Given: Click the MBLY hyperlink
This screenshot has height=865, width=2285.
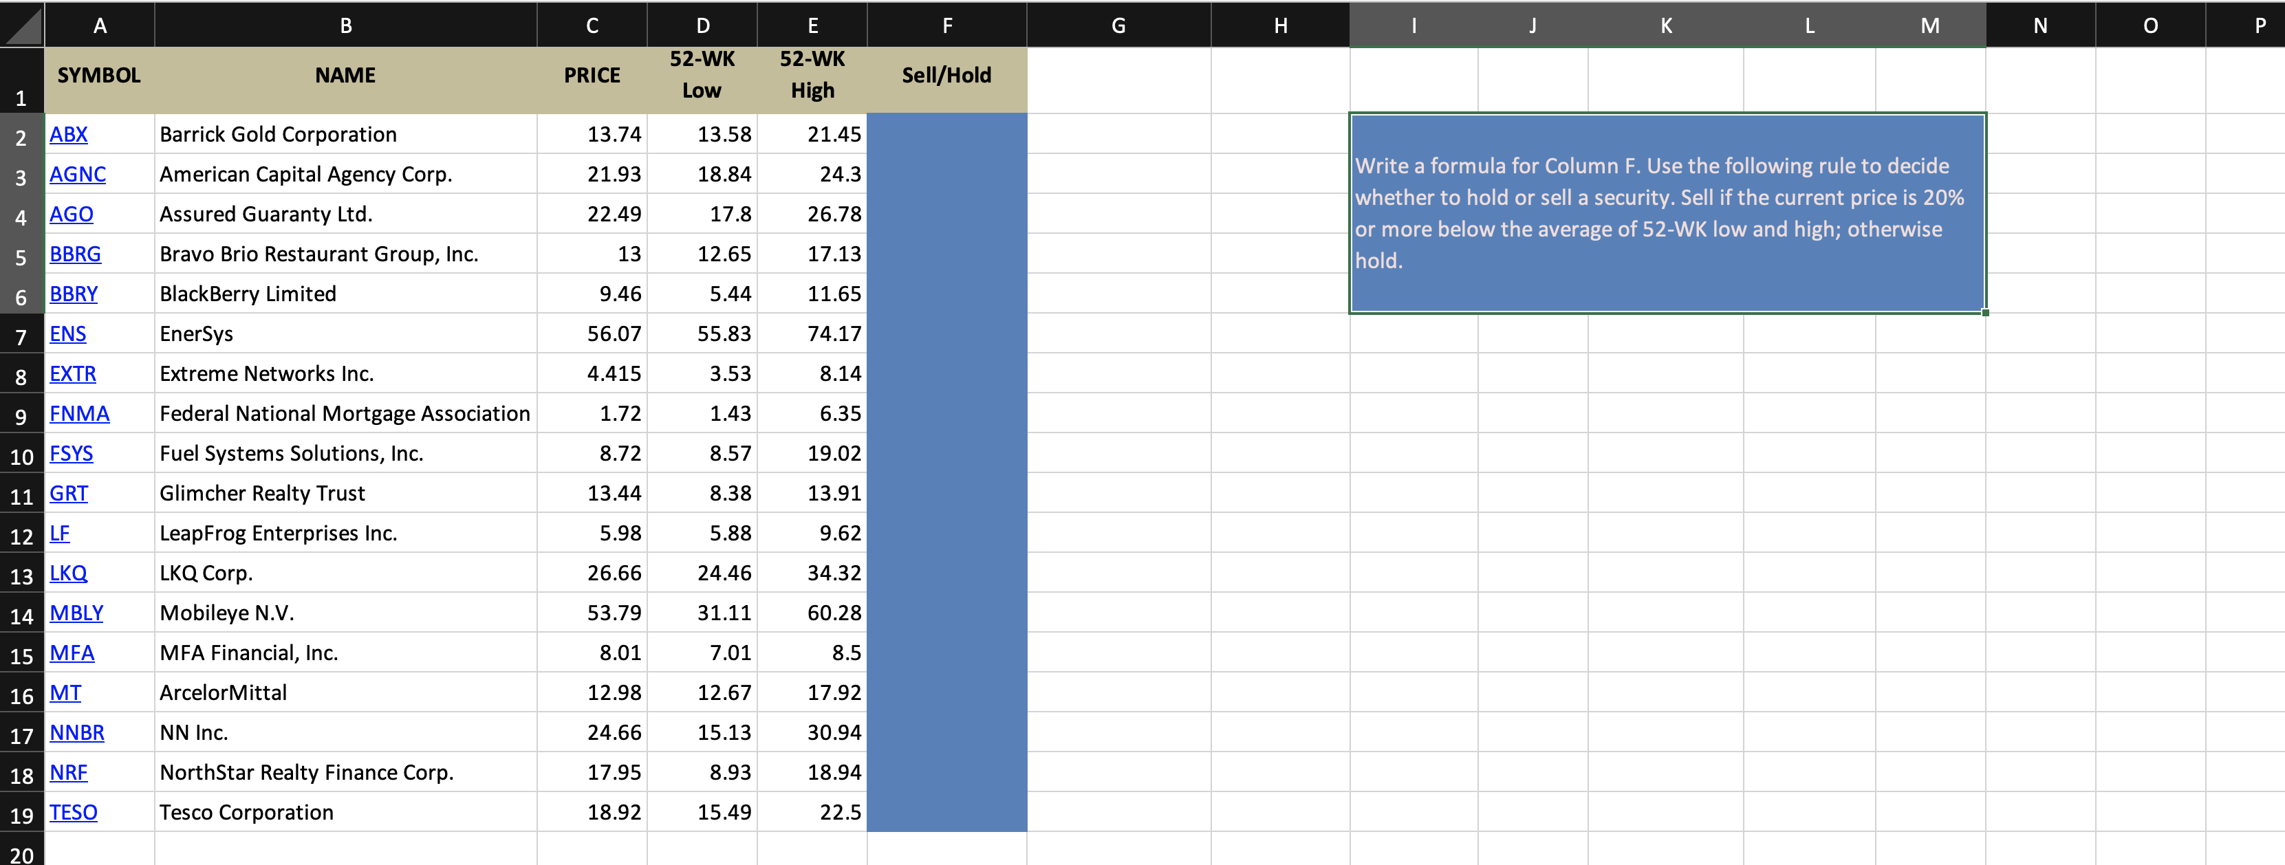Looking at the screenshot, I should coord(76,613).
